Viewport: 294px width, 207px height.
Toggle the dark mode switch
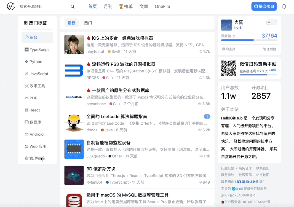pyautogui.click(x=271, y=22)
